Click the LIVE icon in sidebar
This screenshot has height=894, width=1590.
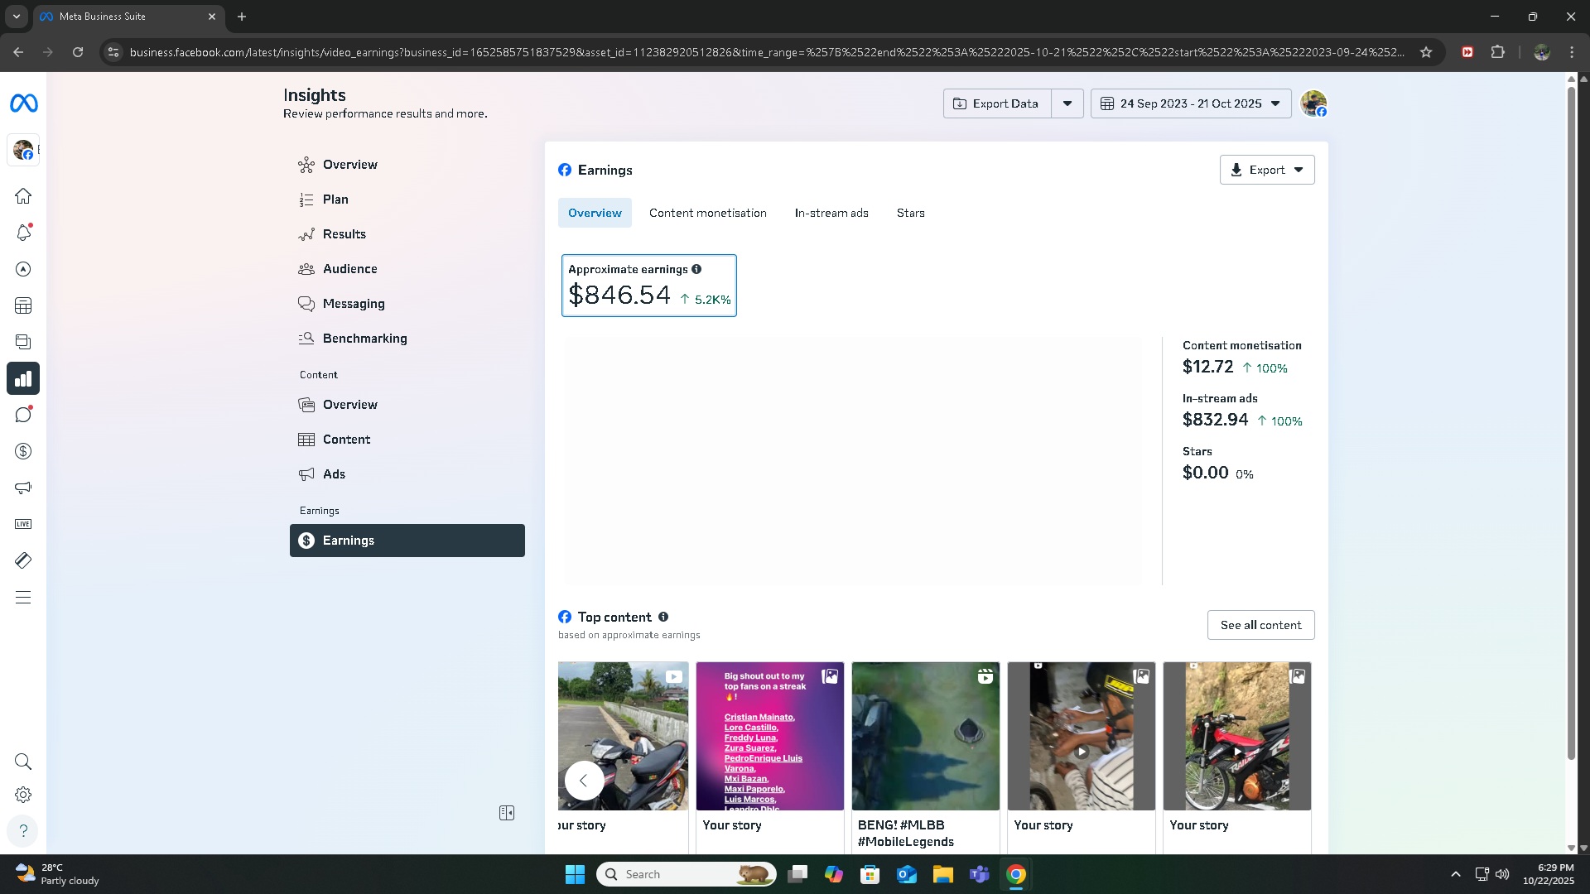point(23,524)
